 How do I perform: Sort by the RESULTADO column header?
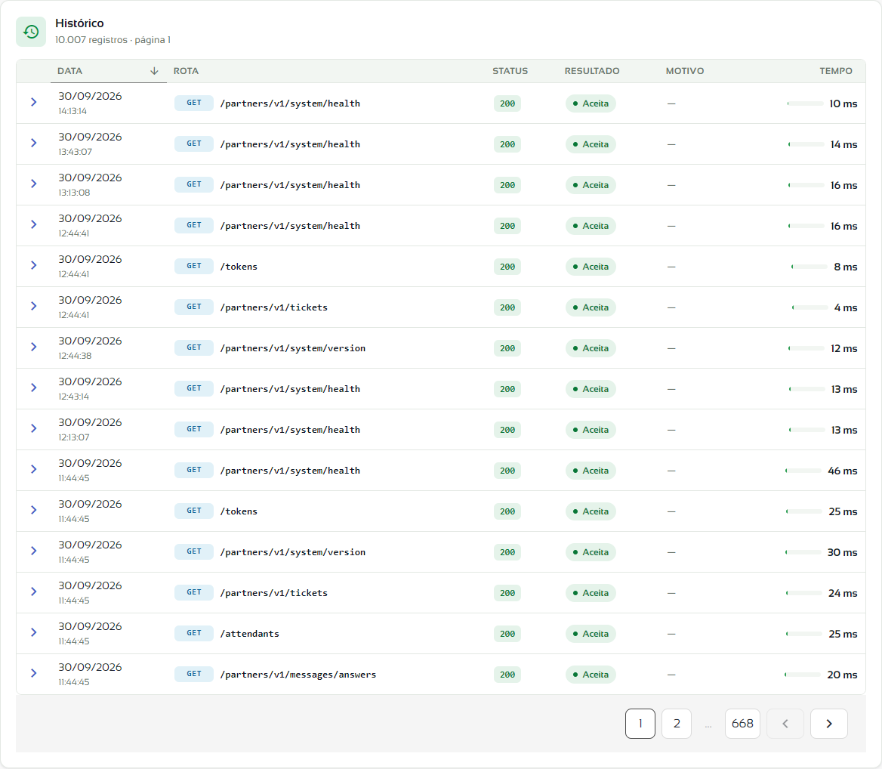(x=592, y=71)
